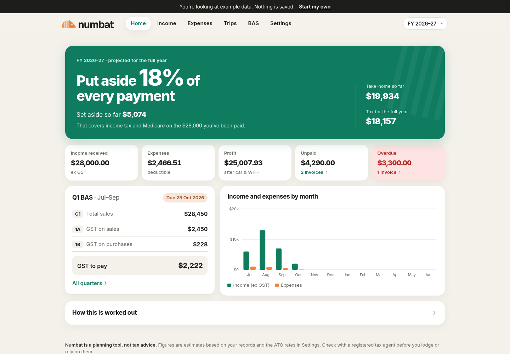Screen dimensions: 510x354
Task: Click the Sep income bar in chart
Action: point(279,259)
